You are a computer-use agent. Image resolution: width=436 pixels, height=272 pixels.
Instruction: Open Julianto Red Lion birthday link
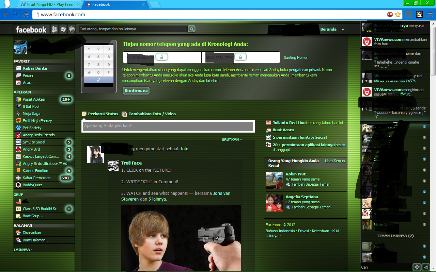pos(290,123)
